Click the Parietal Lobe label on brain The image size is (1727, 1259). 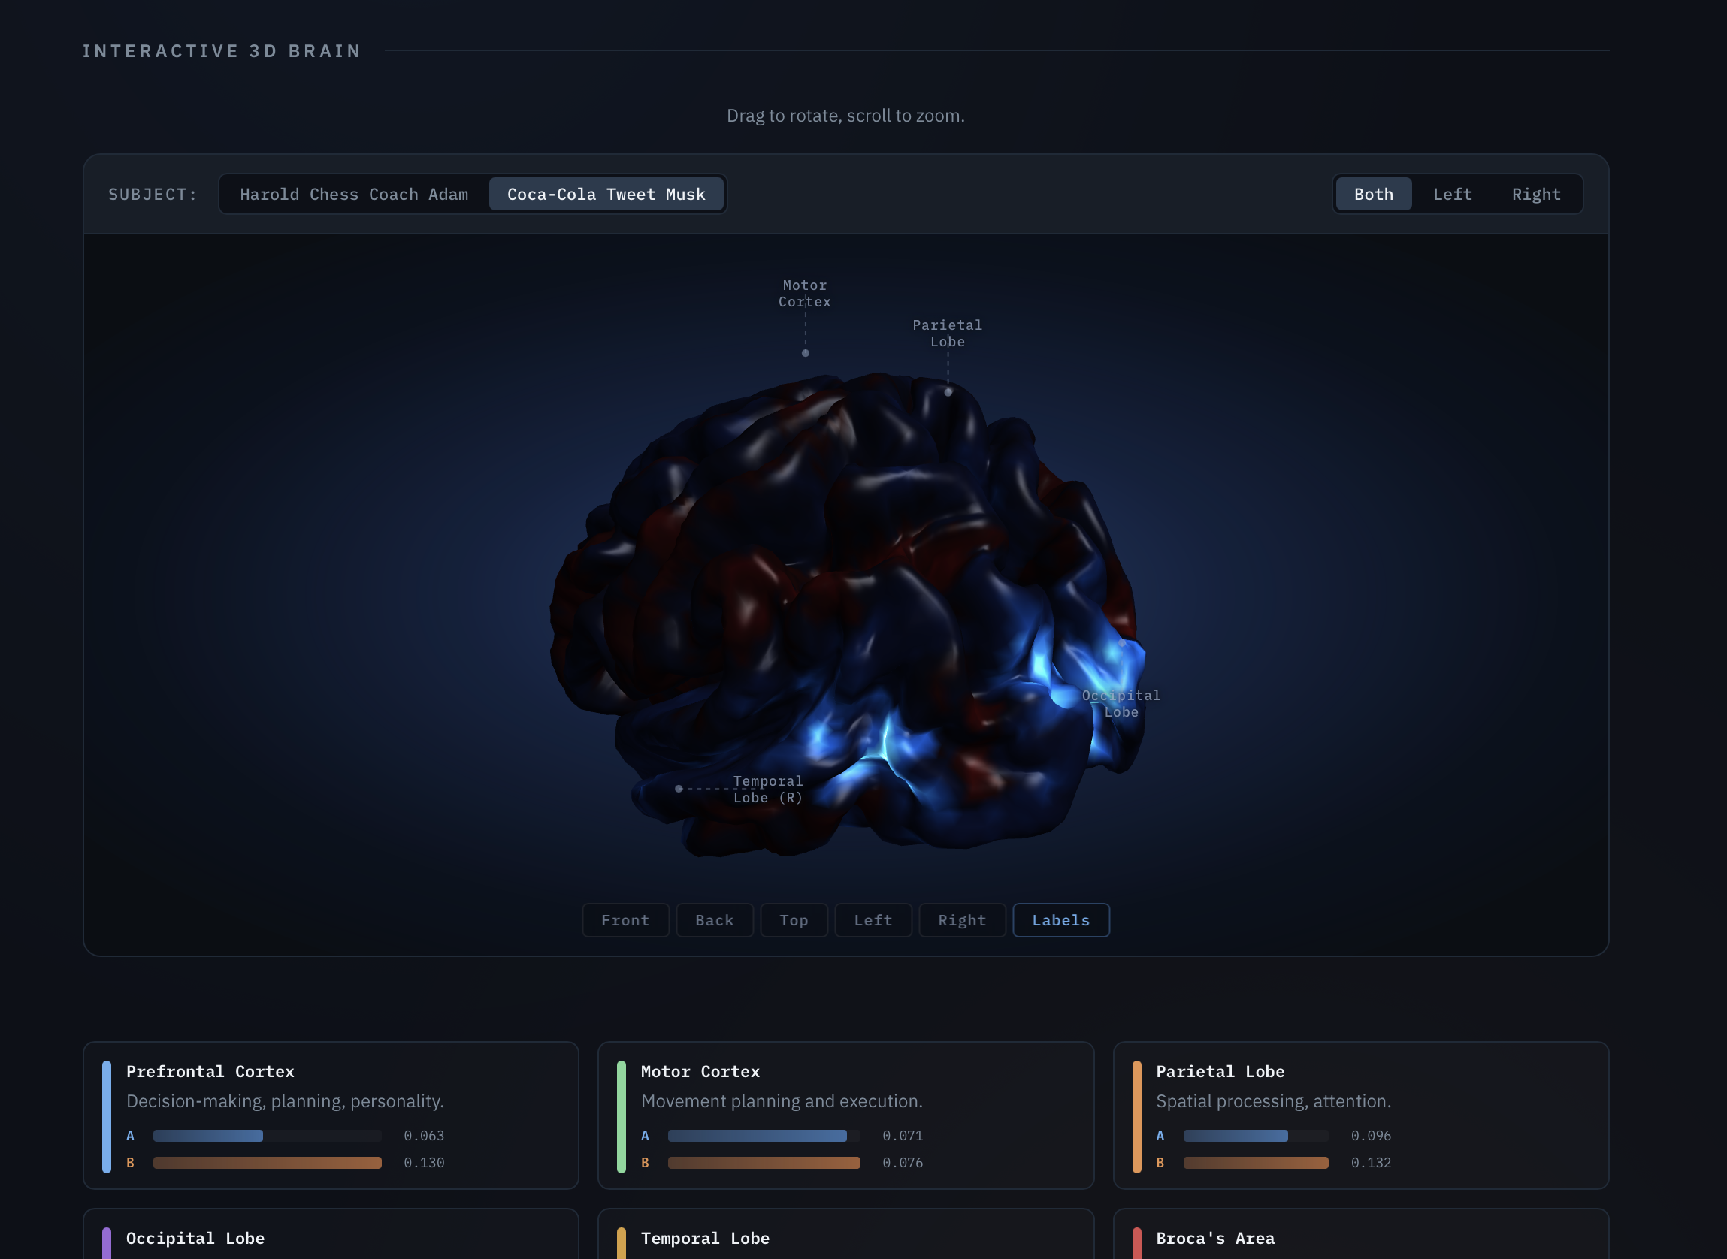pos(947,334)
